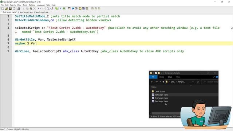Open Find with the magnifier icon

click(x=48, y=9)
